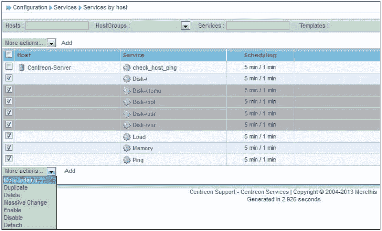
Task: Collapse the bottom More actions dropdown arrow
Action: click(x=51, y=171)
